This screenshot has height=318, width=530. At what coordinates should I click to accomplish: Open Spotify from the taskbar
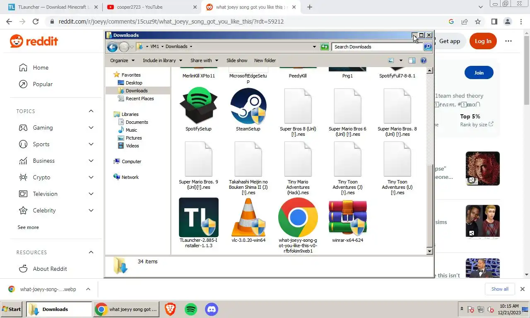coord(190,309)
